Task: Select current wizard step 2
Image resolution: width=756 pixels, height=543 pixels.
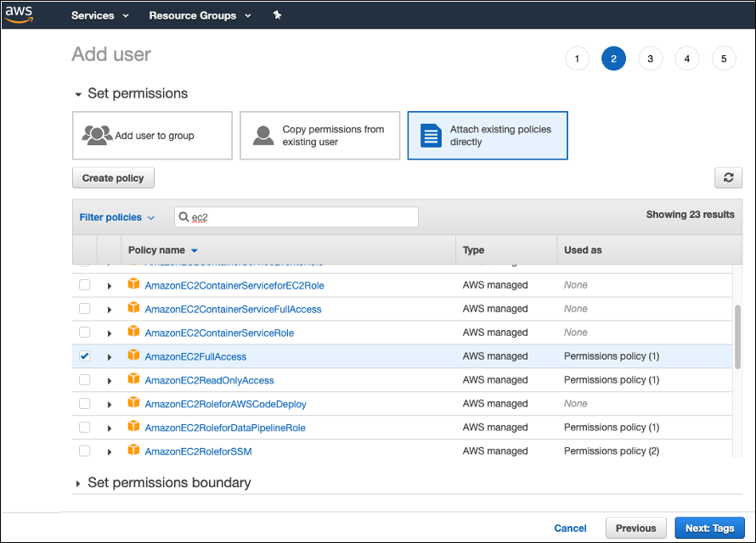Action: tap(613, 59)
